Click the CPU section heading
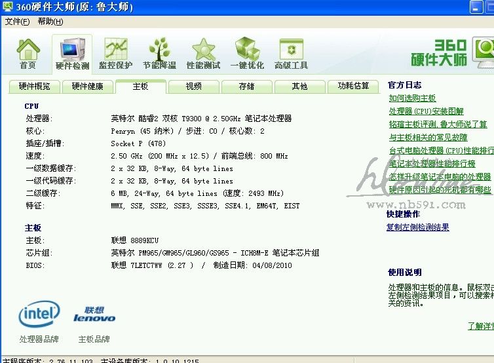The image size is (494, 363). coord(31,106)
